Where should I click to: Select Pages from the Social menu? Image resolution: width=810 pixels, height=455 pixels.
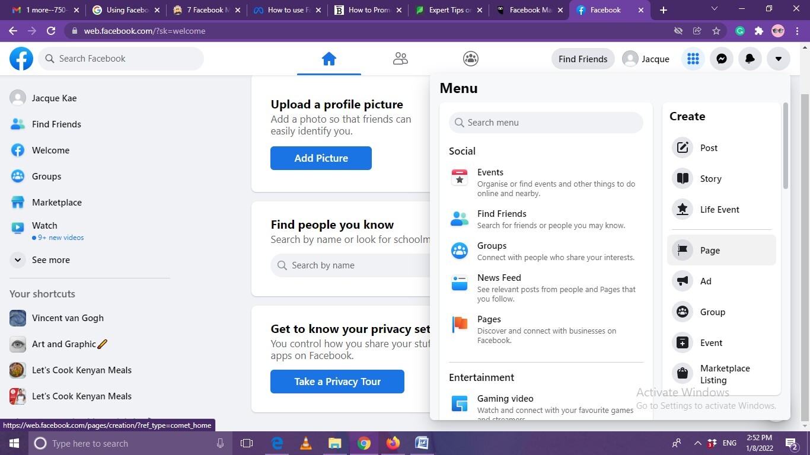point(489,319)
